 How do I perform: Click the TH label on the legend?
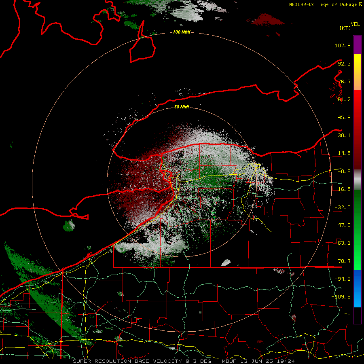[x=347, y=315]
